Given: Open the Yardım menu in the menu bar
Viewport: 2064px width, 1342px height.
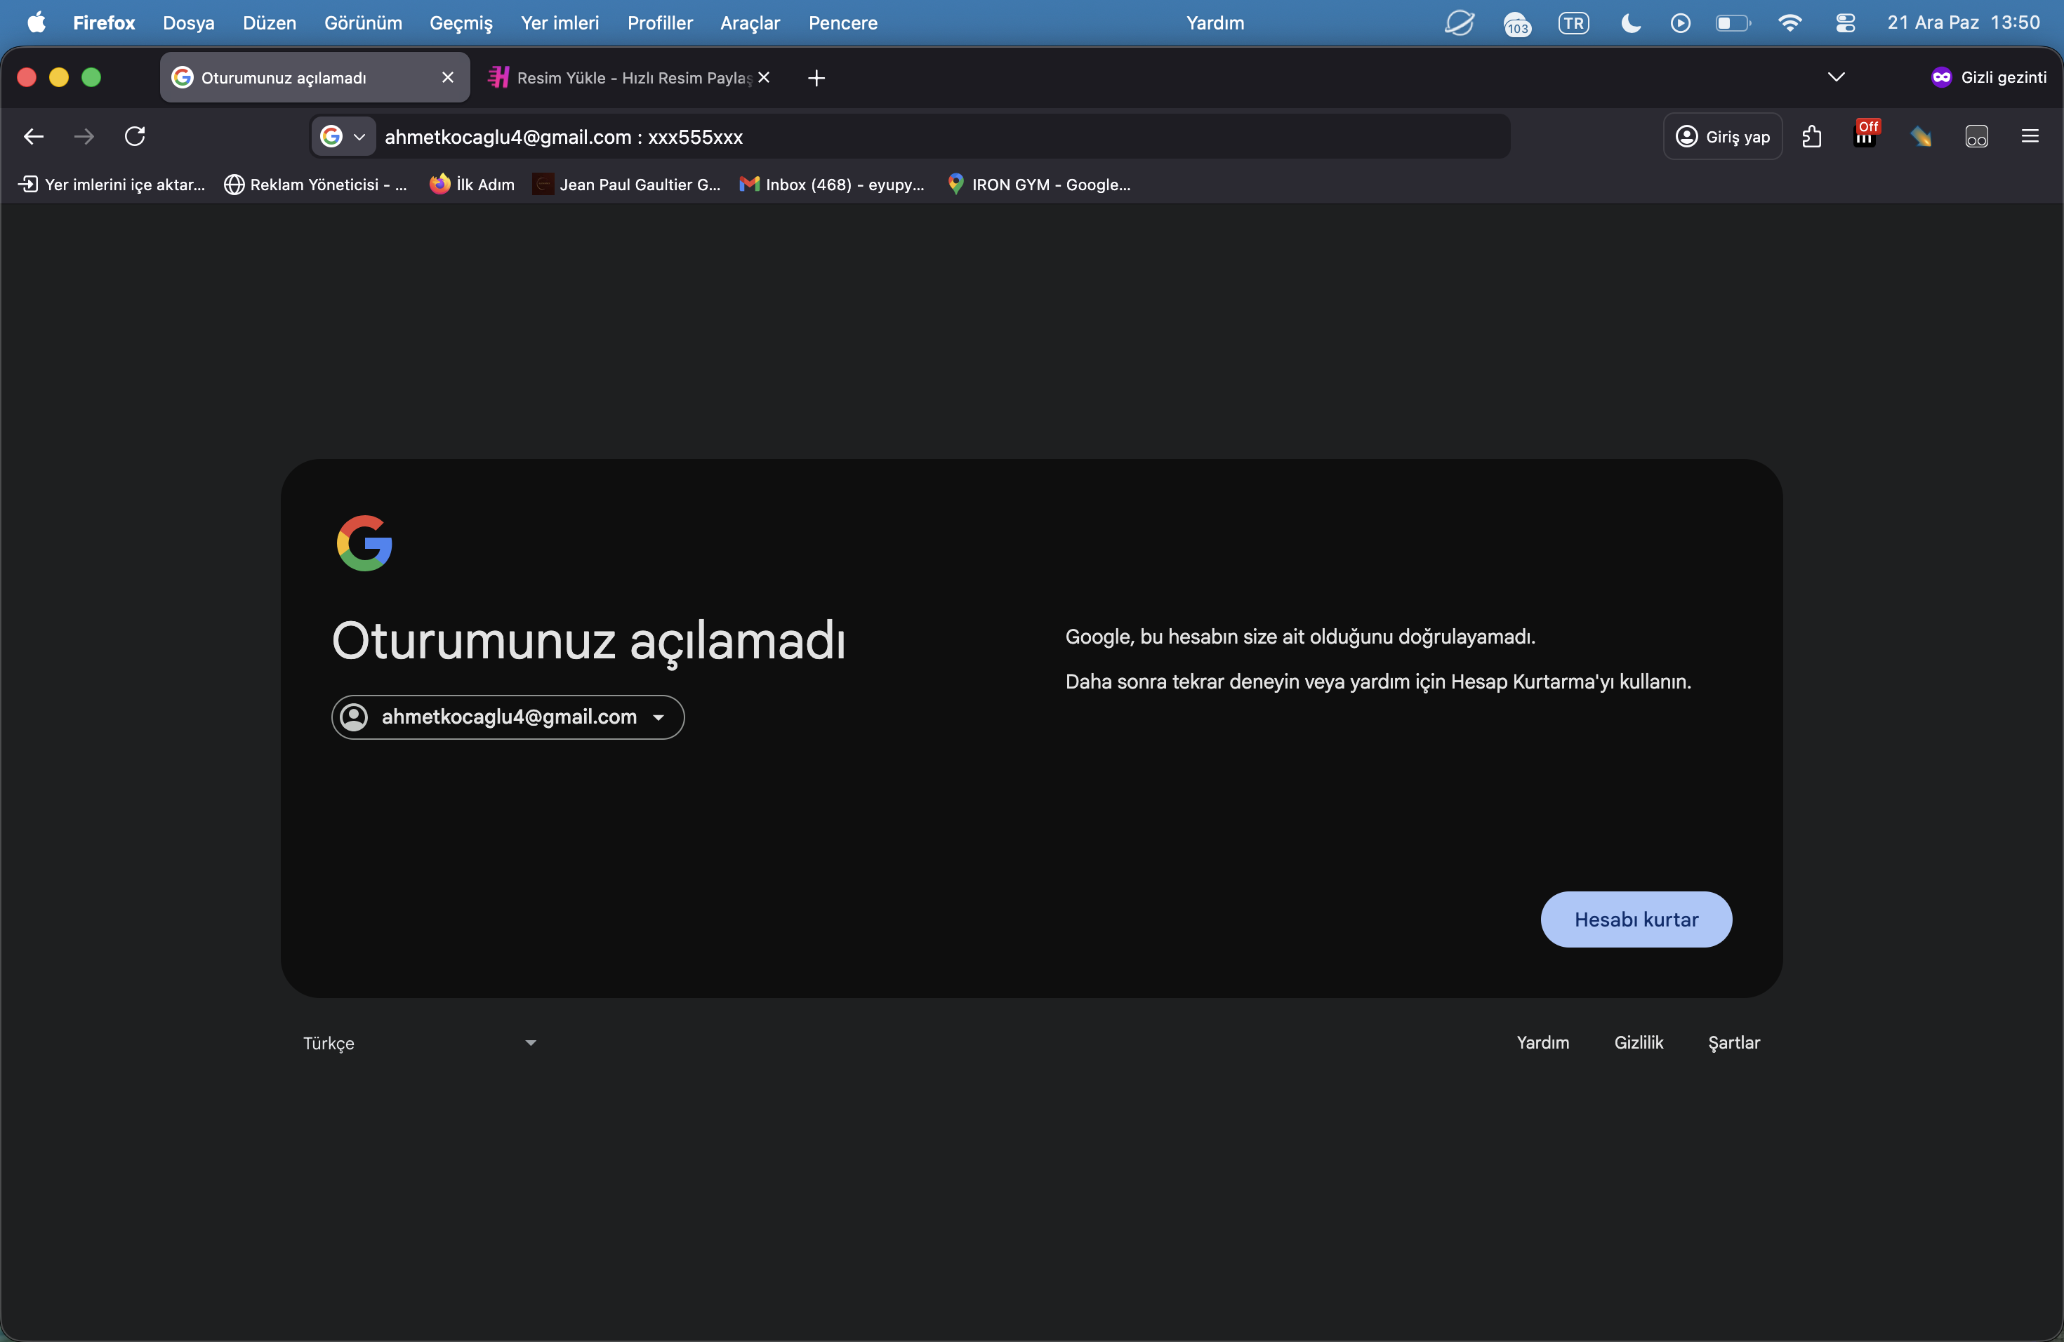Looking at the screenshot, I should point(1215,22).
